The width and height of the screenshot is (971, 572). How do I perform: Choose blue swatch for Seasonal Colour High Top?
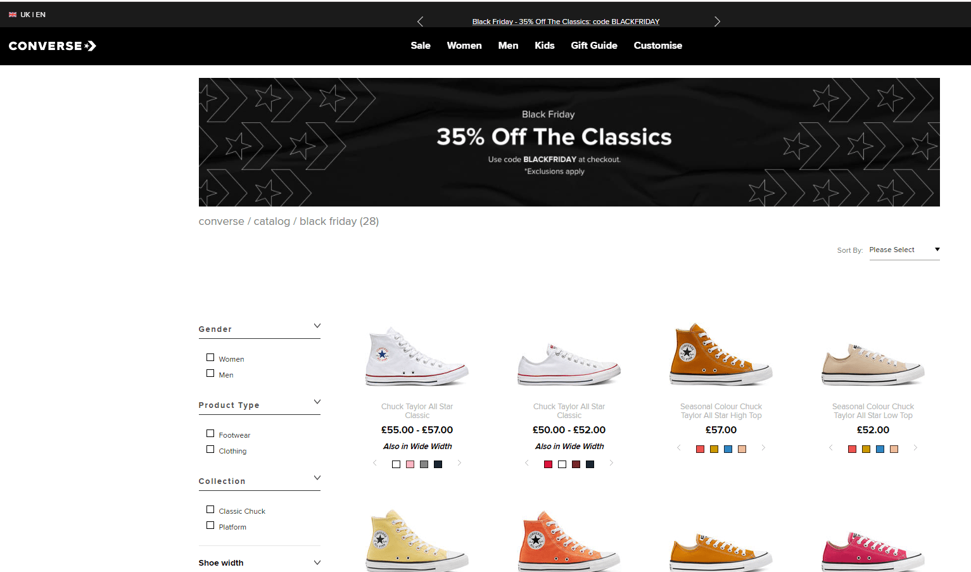pyautogui.click(x=728, y=449)
